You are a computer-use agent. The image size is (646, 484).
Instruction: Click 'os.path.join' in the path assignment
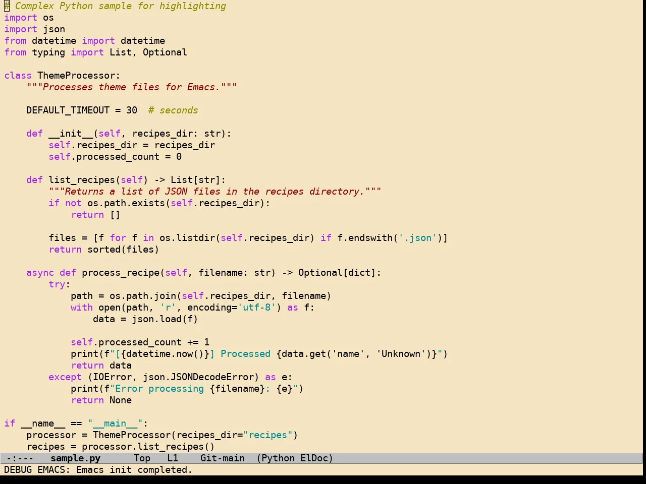pos(143,296)
